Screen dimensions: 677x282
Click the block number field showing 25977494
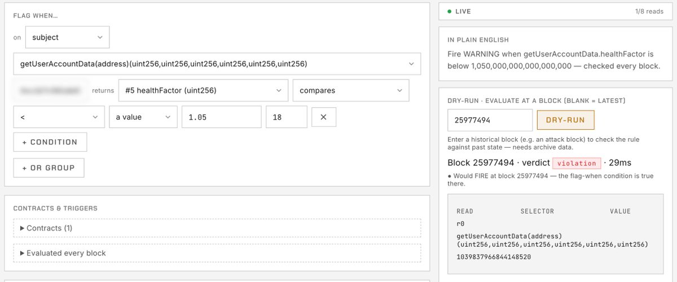(x=490, y=120)
